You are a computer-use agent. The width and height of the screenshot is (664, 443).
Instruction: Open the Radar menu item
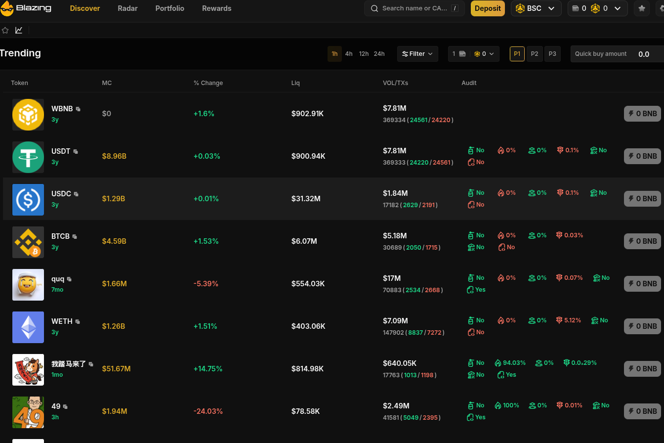pyautogui.click(x=127, y=8)
